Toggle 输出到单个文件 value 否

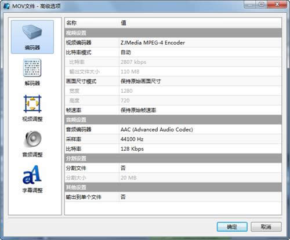[200, 197]
